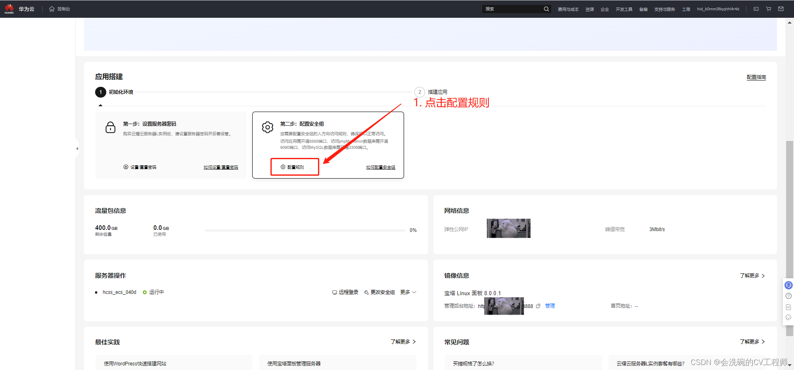Screen dimensions: 794x370
Task: Open the shopping cart icon
Action: tap(768, 9)
